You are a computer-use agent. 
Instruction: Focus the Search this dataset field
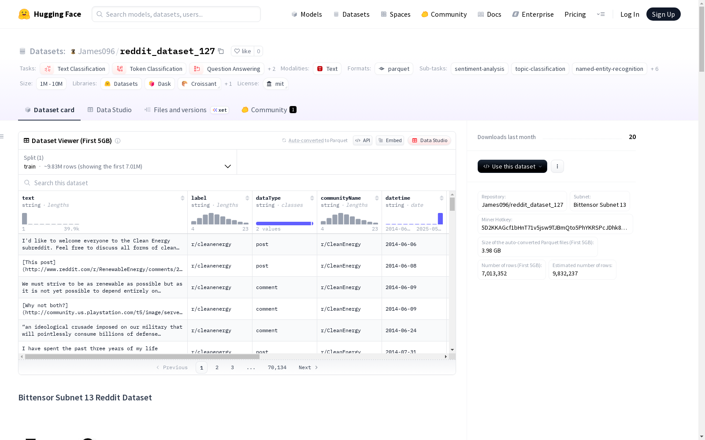237,183
